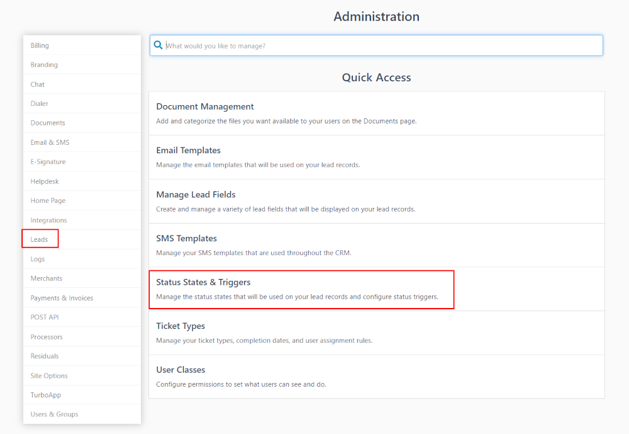Go to E-Signature section
This screenshot has height=434, width=629.
[x=82, y=162]
